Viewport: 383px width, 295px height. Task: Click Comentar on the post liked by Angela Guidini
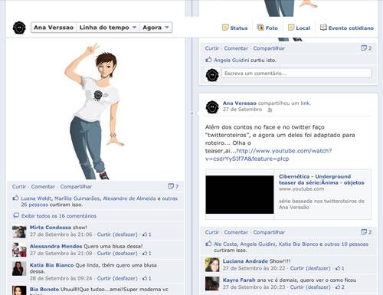(x=236, y=48)
